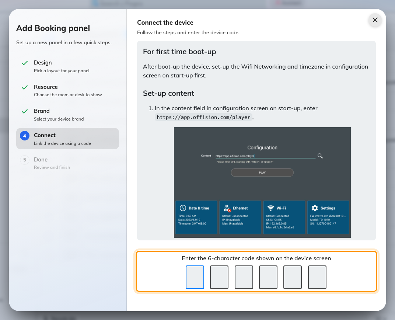This screenshot has width=395, height=320.
Task: Focus the fifth code character box
Action: click(293, 277)
